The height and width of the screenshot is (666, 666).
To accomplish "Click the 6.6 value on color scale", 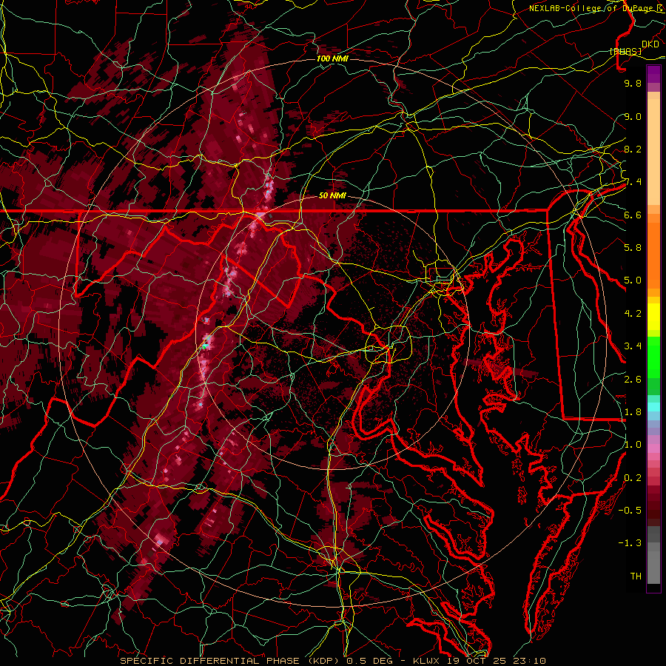I will point(633,215).
